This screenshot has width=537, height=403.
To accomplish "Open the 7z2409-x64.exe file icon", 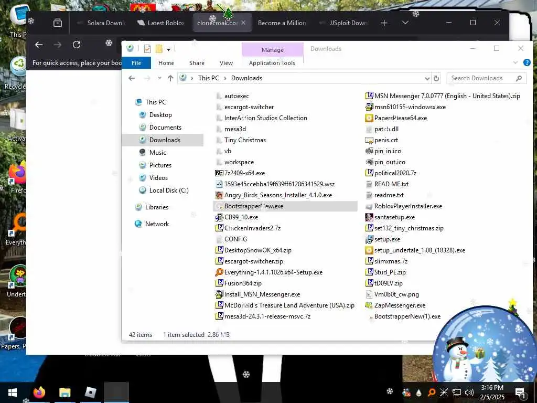I will click(x=219, y=173).
